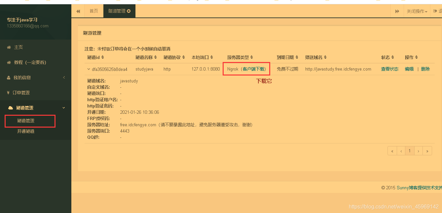Sort by 隧道名称 column arrows
The image size is (442, 213).
(156, 57)
